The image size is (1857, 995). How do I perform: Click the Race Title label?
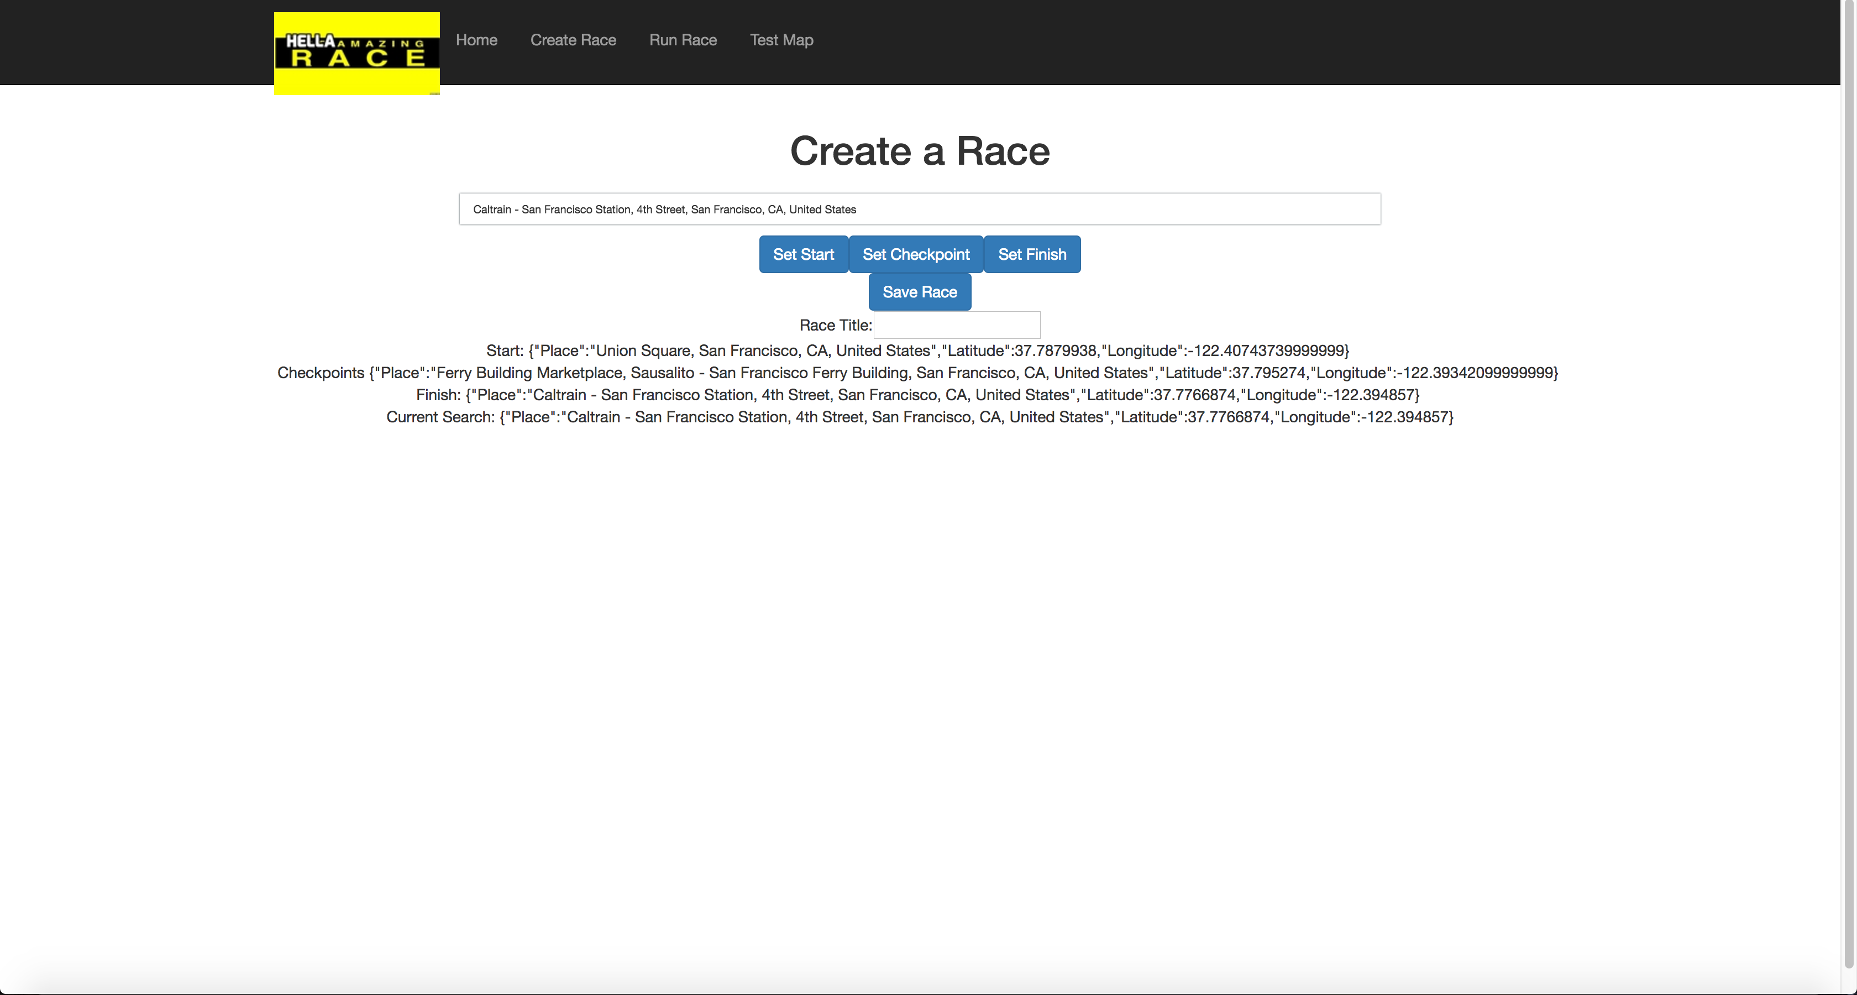click(835, 325)
